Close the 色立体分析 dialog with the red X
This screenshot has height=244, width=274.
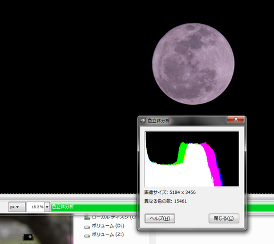click(236, 119)
